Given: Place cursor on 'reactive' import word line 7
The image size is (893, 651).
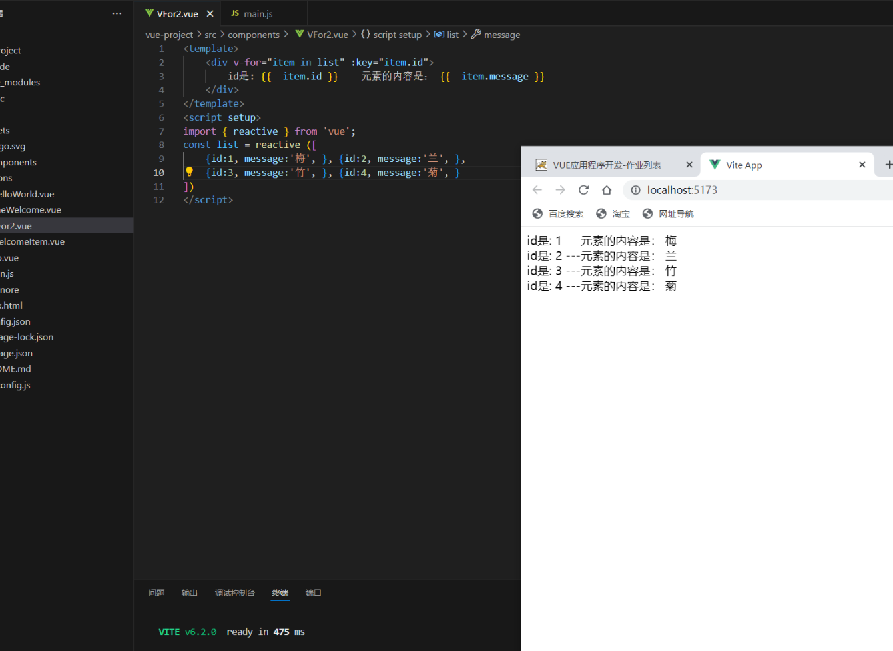Looking at the screenshot, I should coord(256,131).
